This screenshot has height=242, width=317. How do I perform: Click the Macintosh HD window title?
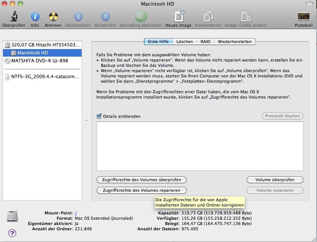158,4
